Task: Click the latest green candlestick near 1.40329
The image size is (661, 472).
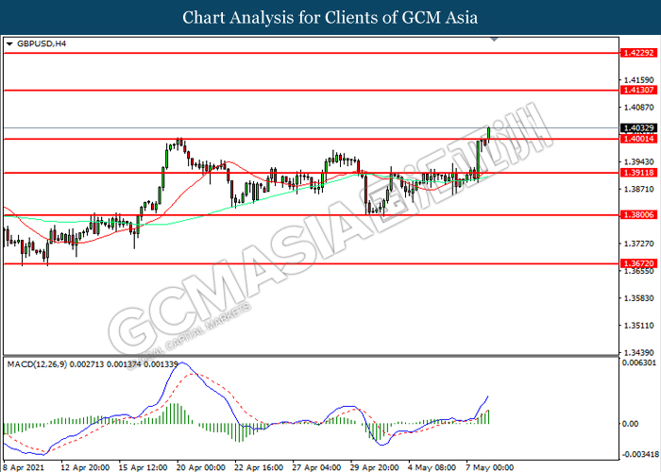Action: coord(488,133)
